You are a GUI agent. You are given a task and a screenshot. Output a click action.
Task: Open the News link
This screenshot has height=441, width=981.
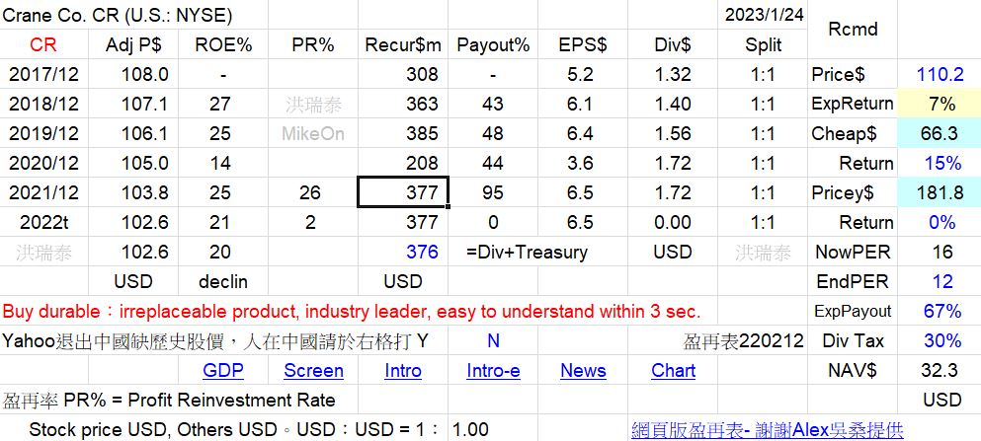pyautogui.click(x=583, y=370)
